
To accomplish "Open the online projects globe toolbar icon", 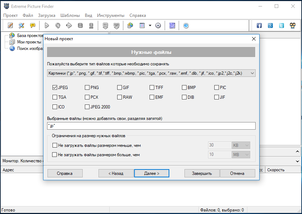I will pyautogui.click(x=131, y=25).
